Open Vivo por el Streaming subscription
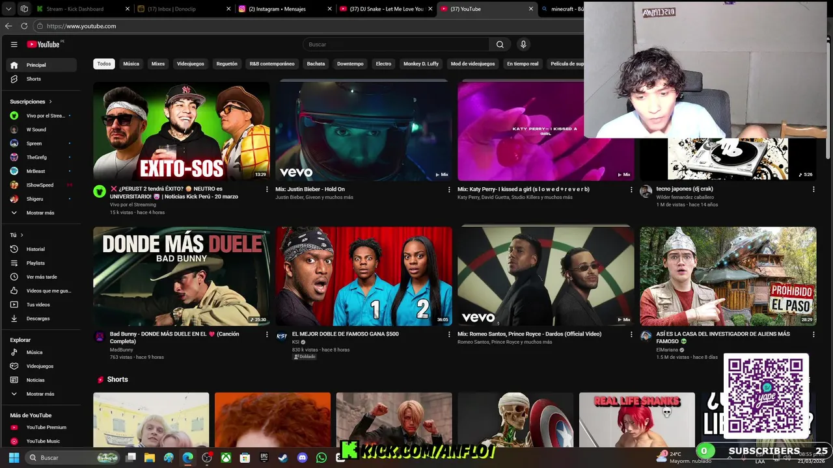 click(41, 116)
